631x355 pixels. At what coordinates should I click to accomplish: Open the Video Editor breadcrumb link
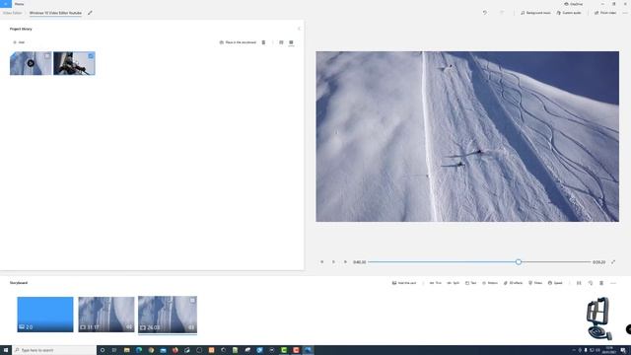[13, 13]
